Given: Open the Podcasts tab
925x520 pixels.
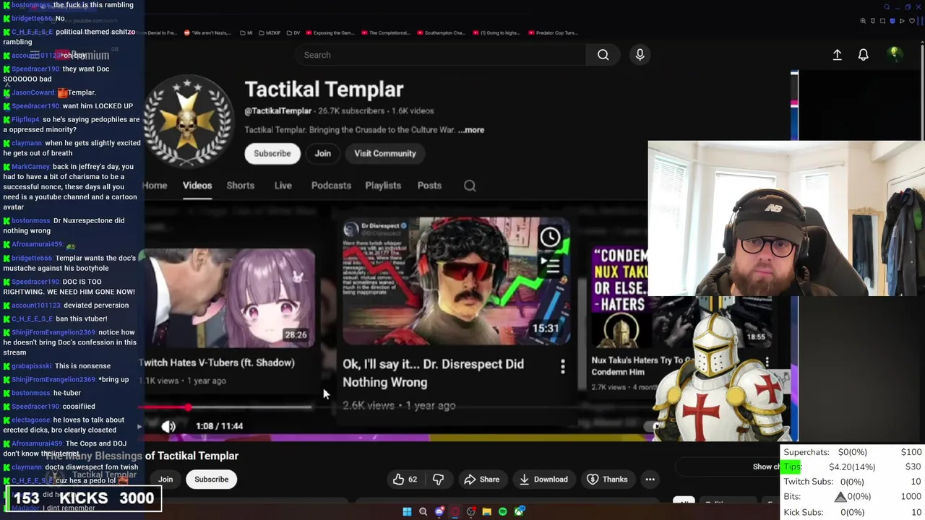Looking at the screenshot, I should pos(331,186).
